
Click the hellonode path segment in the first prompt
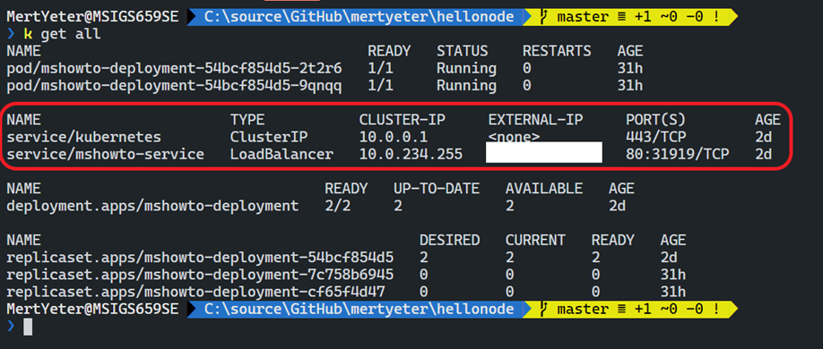click(475, 17)
